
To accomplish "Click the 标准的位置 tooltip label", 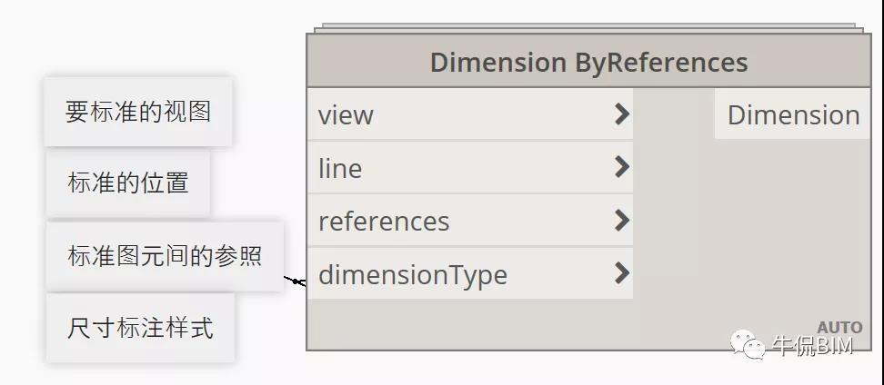I will pyautogui.click(x=128, y=183).
